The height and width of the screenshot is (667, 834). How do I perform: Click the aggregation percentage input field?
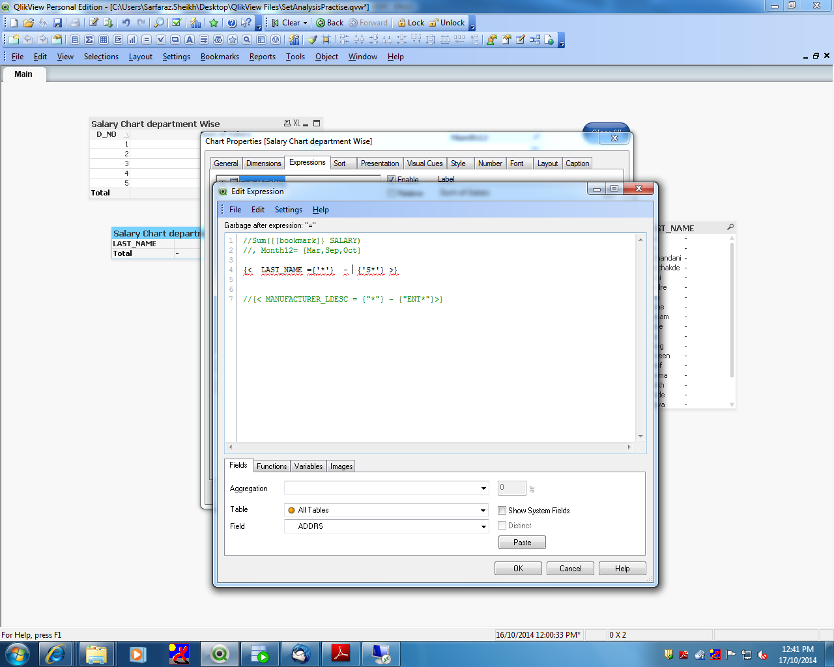pos(512,488)
